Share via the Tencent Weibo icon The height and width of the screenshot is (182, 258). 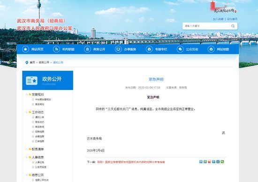coord(213,162)
